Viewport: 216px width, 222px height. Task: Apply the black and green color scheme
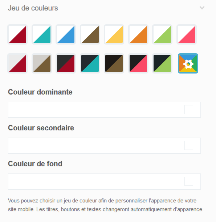pyautogui.click(x=162, y=63)
